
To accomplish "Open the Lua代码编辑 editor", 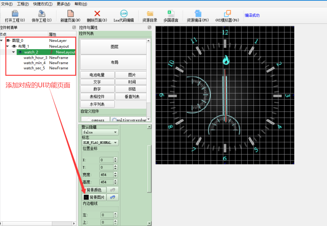I will coord(124,16).
